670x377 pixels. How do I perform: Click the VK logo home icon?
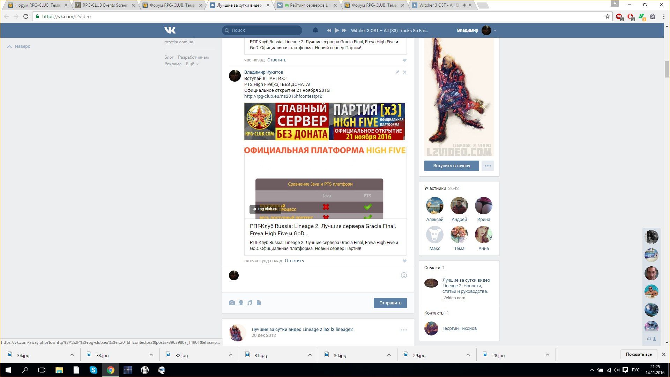click(x=170, y=30)
